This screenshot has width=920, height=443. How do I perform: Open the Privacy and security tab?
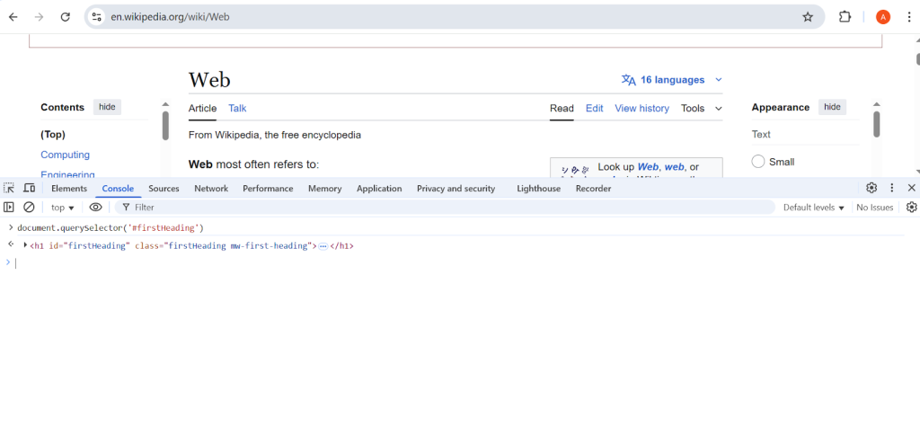click(x=456, y=189)
